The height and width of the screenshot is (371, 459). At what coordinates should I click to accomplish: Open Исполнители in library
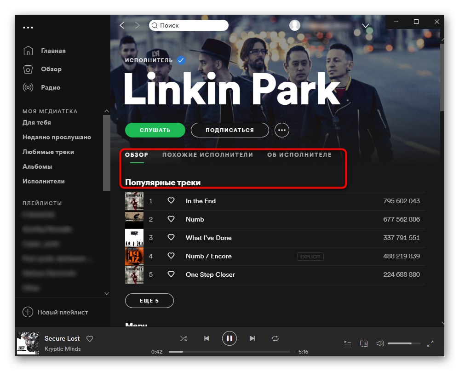pyautogui.click(x=44, y=181)
